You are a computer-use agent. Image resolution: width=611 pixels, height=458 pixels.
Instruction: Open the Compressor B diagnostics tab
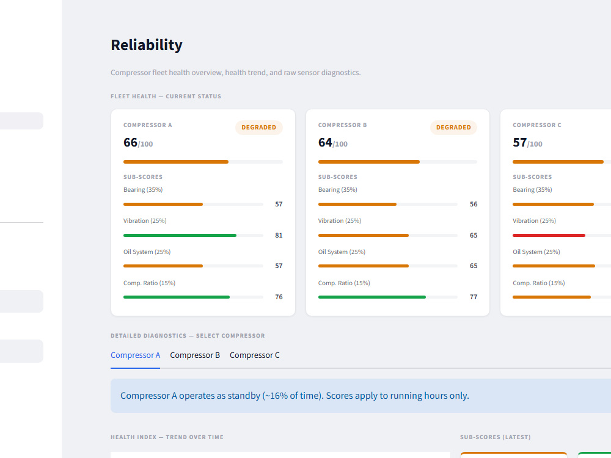195,355
